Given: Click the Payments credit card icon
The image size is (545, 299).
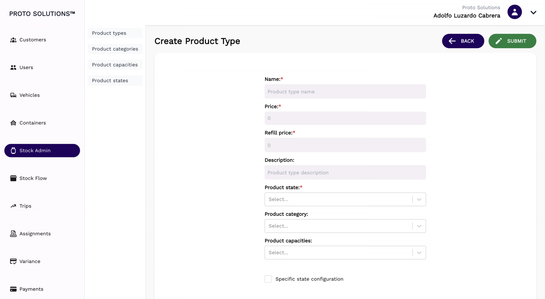Looking at the screenshot, I should pos(13,289).
